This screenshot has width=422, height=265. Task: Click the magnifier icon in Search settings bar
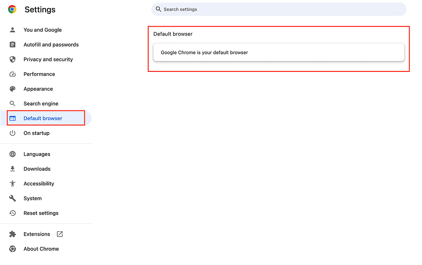[x=159, y=9]
